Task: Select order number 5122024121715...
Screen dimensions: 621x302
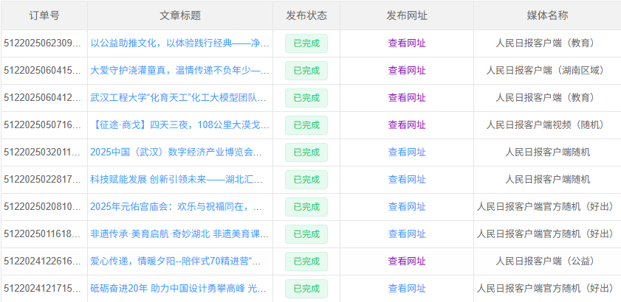Action: tap(42, 289)
